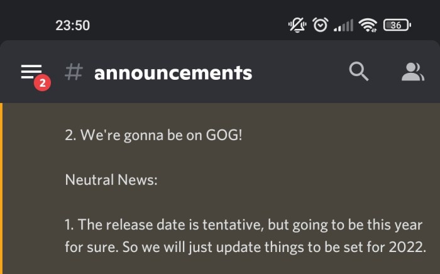Tap the red notification badge showing 2
This screenshot has height=274, width=440.
coord(43,82)
